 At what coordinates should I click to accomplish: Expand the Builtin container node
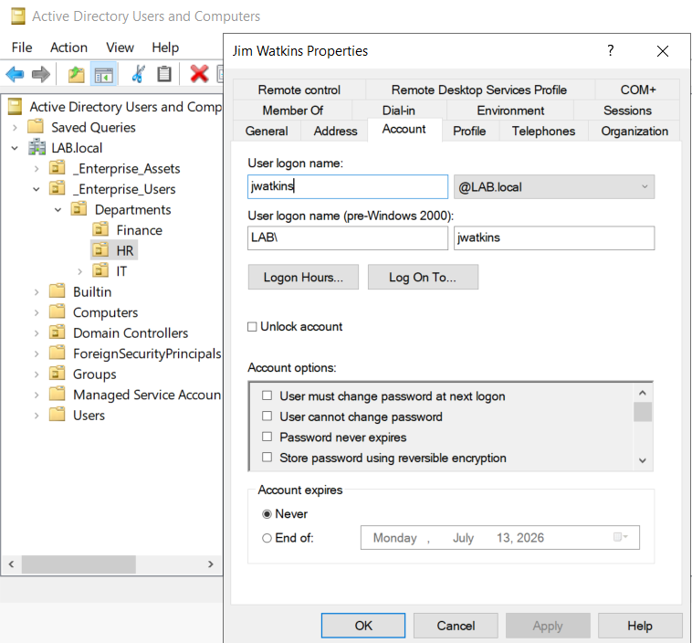click(x=37, y=292)
